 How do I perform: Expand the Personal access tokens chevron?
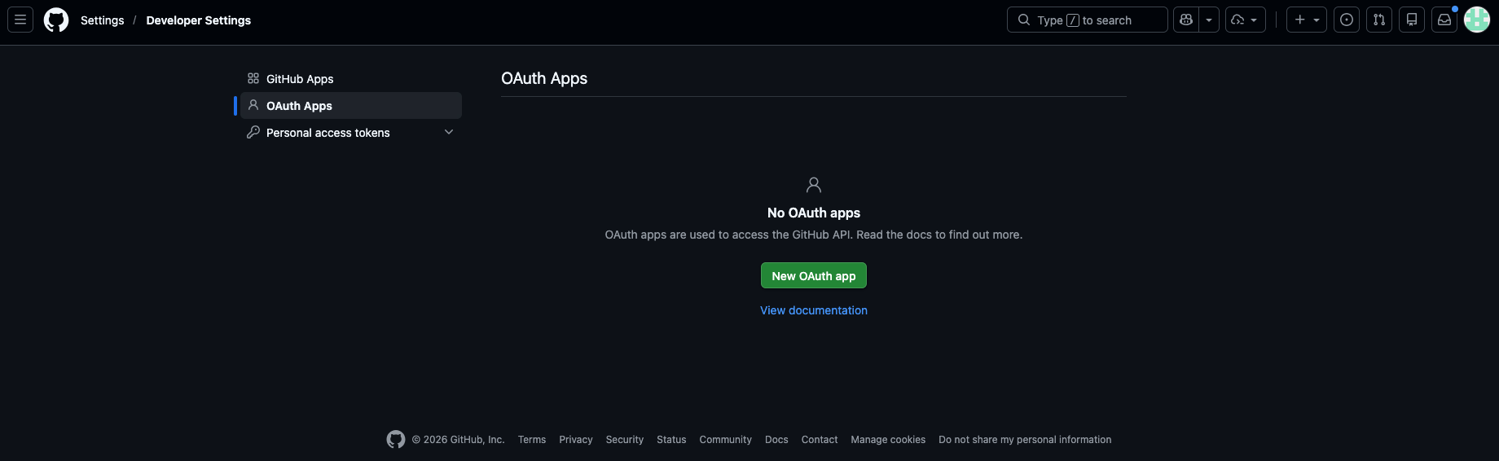click(x=449, y=132)
